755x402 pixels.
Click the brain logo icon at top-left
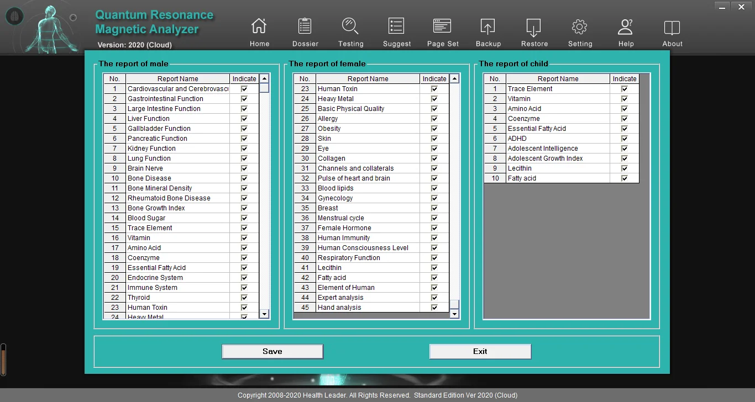click(x=14, y=17)
